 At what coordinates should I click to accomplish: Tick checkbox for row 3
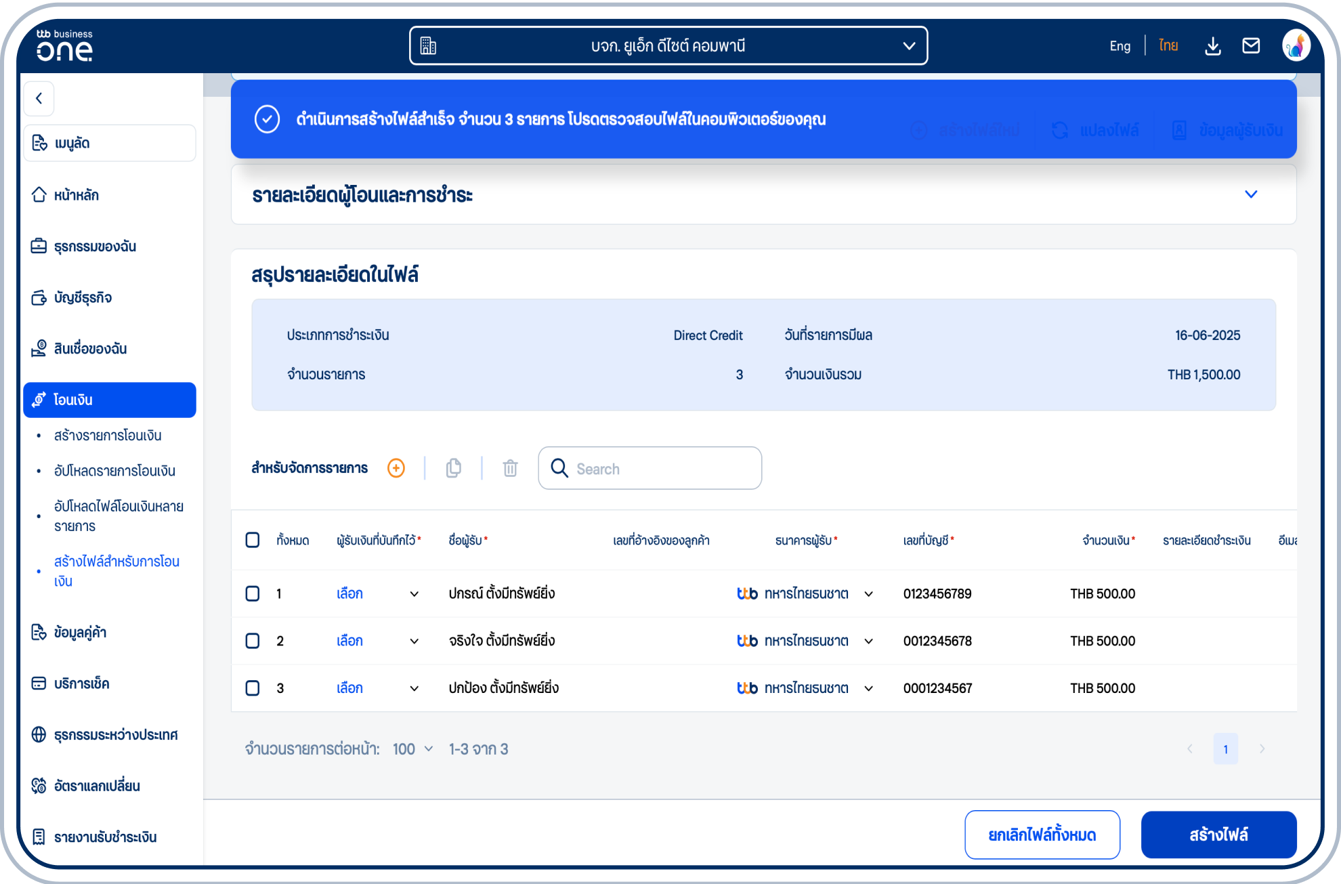tap(253, 688)
